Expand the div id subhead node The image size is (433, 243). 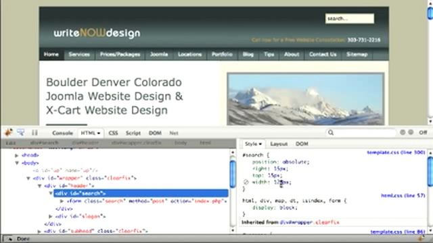coord(39,231)
